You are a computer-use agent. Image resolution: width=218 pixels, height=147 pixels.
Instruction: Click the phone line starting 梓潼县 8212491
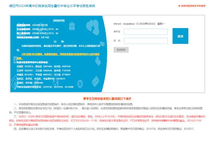click(x=44, y=74)
